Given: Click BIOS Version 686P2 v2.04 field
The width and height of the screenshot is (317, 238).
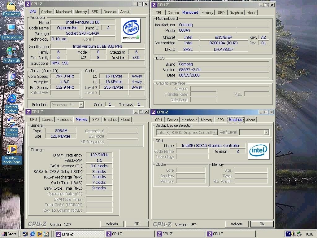Looking at the screenshot, I should coord(224,69).
